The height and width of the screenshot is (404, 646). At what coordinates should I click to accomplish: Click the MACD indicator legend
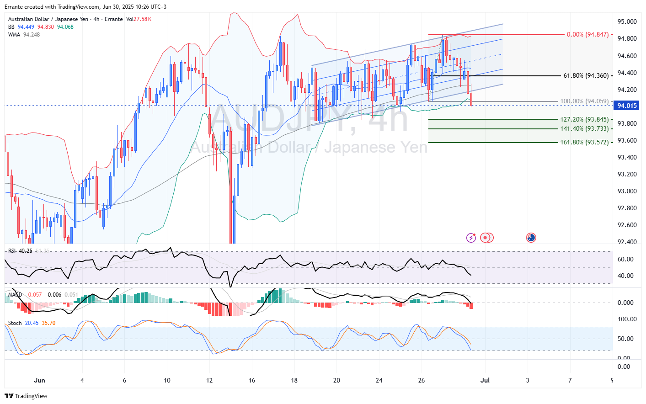[15, 295]
